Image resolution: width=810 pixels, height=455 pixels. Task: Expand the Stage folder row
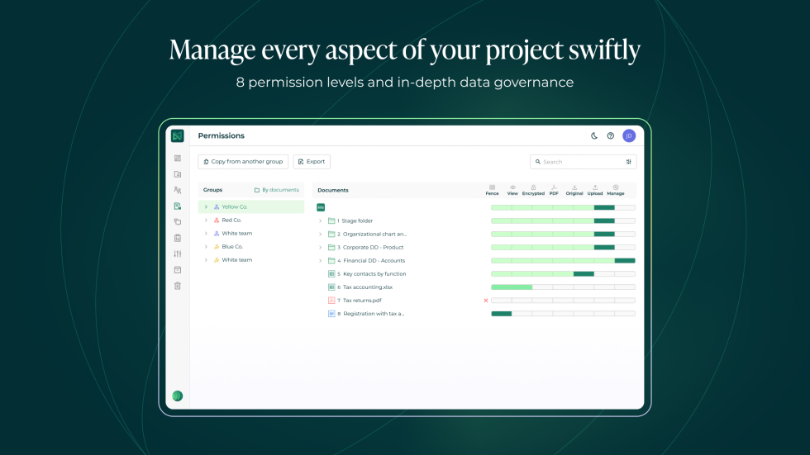[x=320, y=221]
